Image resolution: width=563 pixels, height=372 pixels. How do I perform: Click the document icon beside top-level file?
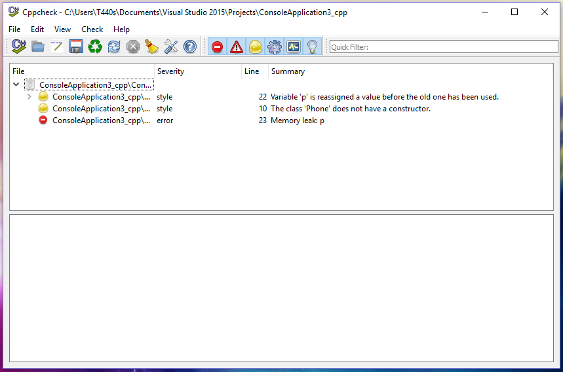pos(30,84)
